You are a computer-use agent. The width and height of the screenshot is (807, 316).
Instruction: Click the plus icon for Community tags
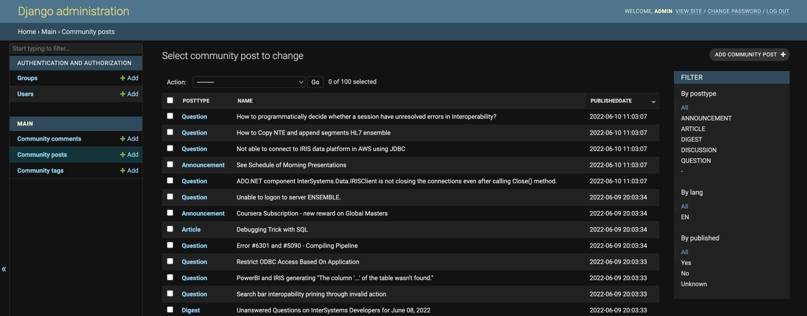[123, 171]
